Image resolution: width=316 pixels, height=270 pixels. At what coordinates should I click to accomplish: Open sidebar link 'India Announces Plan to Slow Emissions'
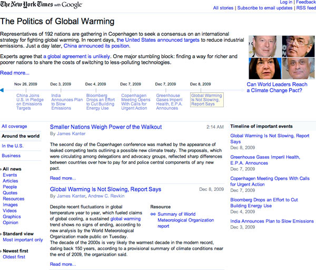pos(272,221)
